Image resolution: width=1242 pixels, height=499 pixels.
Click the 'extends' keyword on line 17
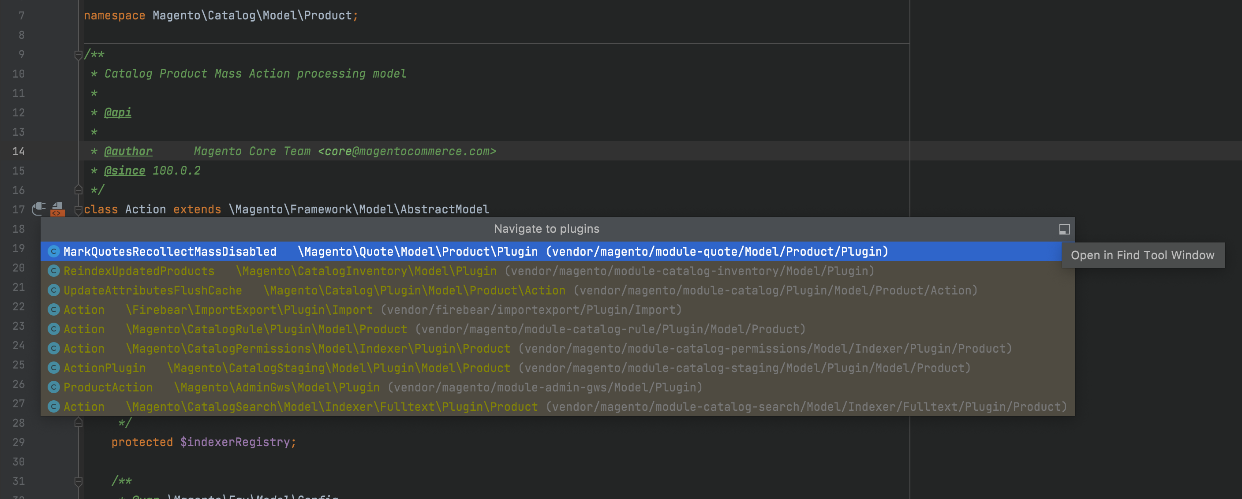pos(197,209)
